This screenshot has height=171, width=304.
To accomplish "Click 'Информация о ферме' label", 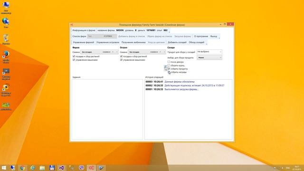I will tap(84, 30).
